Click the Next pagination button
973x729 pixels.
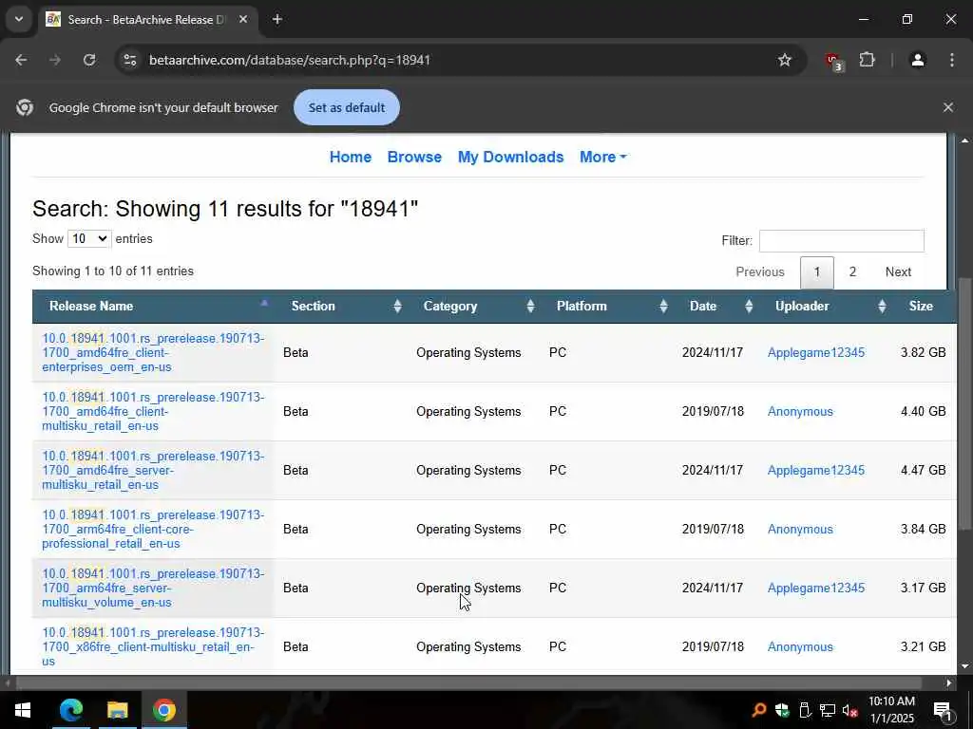898,271
